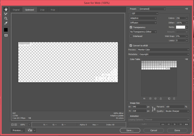Select the Slice Select tool
The image size is (194, 136).
(x=6, y=14)
